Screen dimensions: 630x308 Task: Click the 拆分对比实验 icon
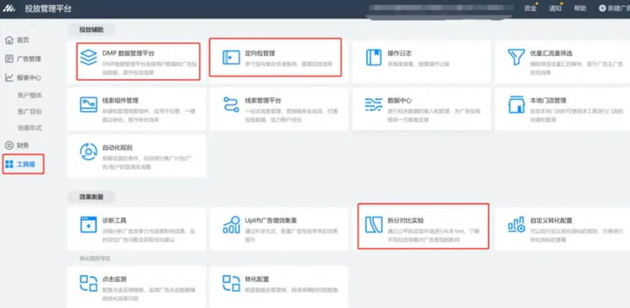(x=374, y=224)
